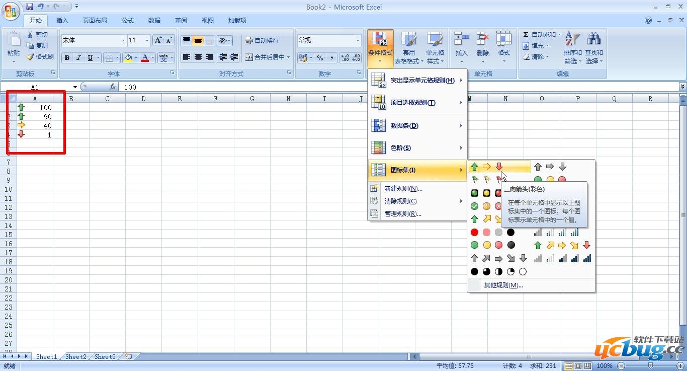Open the Find and Select tool

pyautogui.click(x=594, y=48)
